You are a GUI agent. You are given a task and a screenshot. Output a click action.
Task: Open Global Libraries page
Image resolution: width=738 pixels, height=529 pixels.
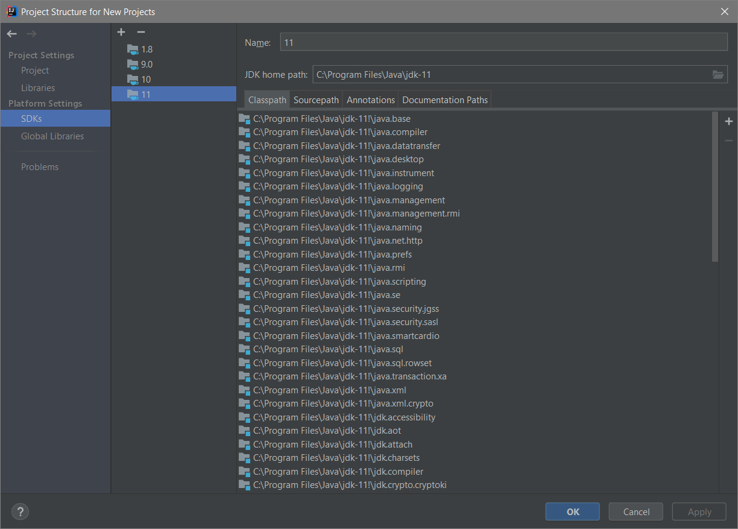52,136
